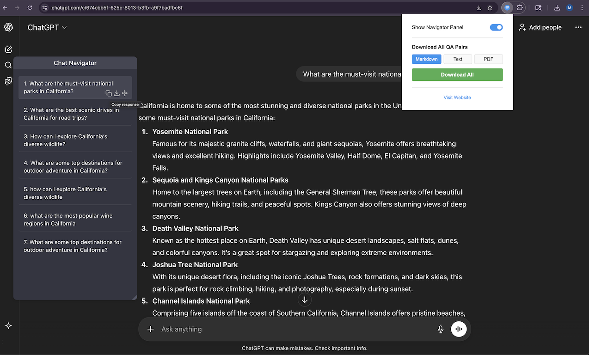Image resolution: width=589 pixels, height=355 pixels.
Task: Click the new chat compose icon
Action: [x=8, y=49]
